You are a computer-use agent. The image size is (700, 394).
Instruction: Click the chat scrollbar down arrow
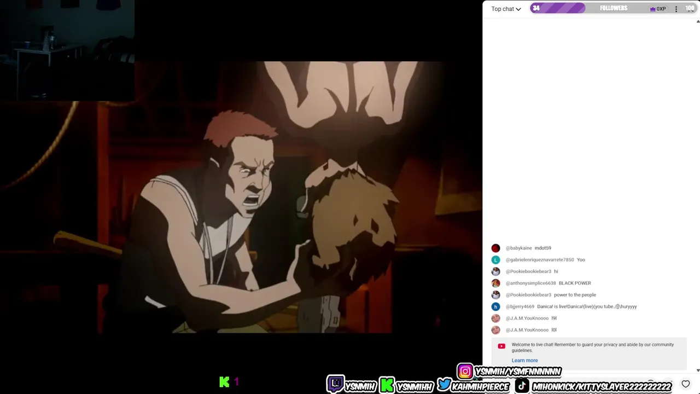pos(698,370)
